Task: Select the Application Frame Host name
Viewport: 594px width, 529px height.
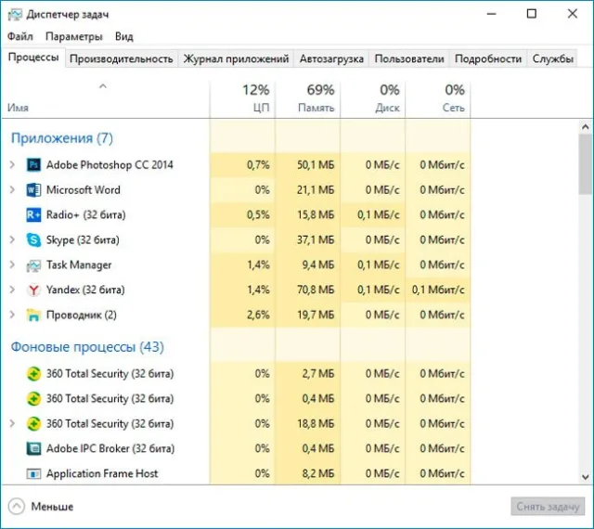Action: tap(102, 473)
